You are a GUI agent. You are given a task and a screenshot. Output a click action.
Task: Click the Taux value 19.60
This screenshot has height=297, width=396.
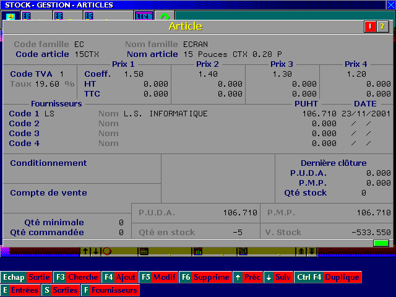47,84
